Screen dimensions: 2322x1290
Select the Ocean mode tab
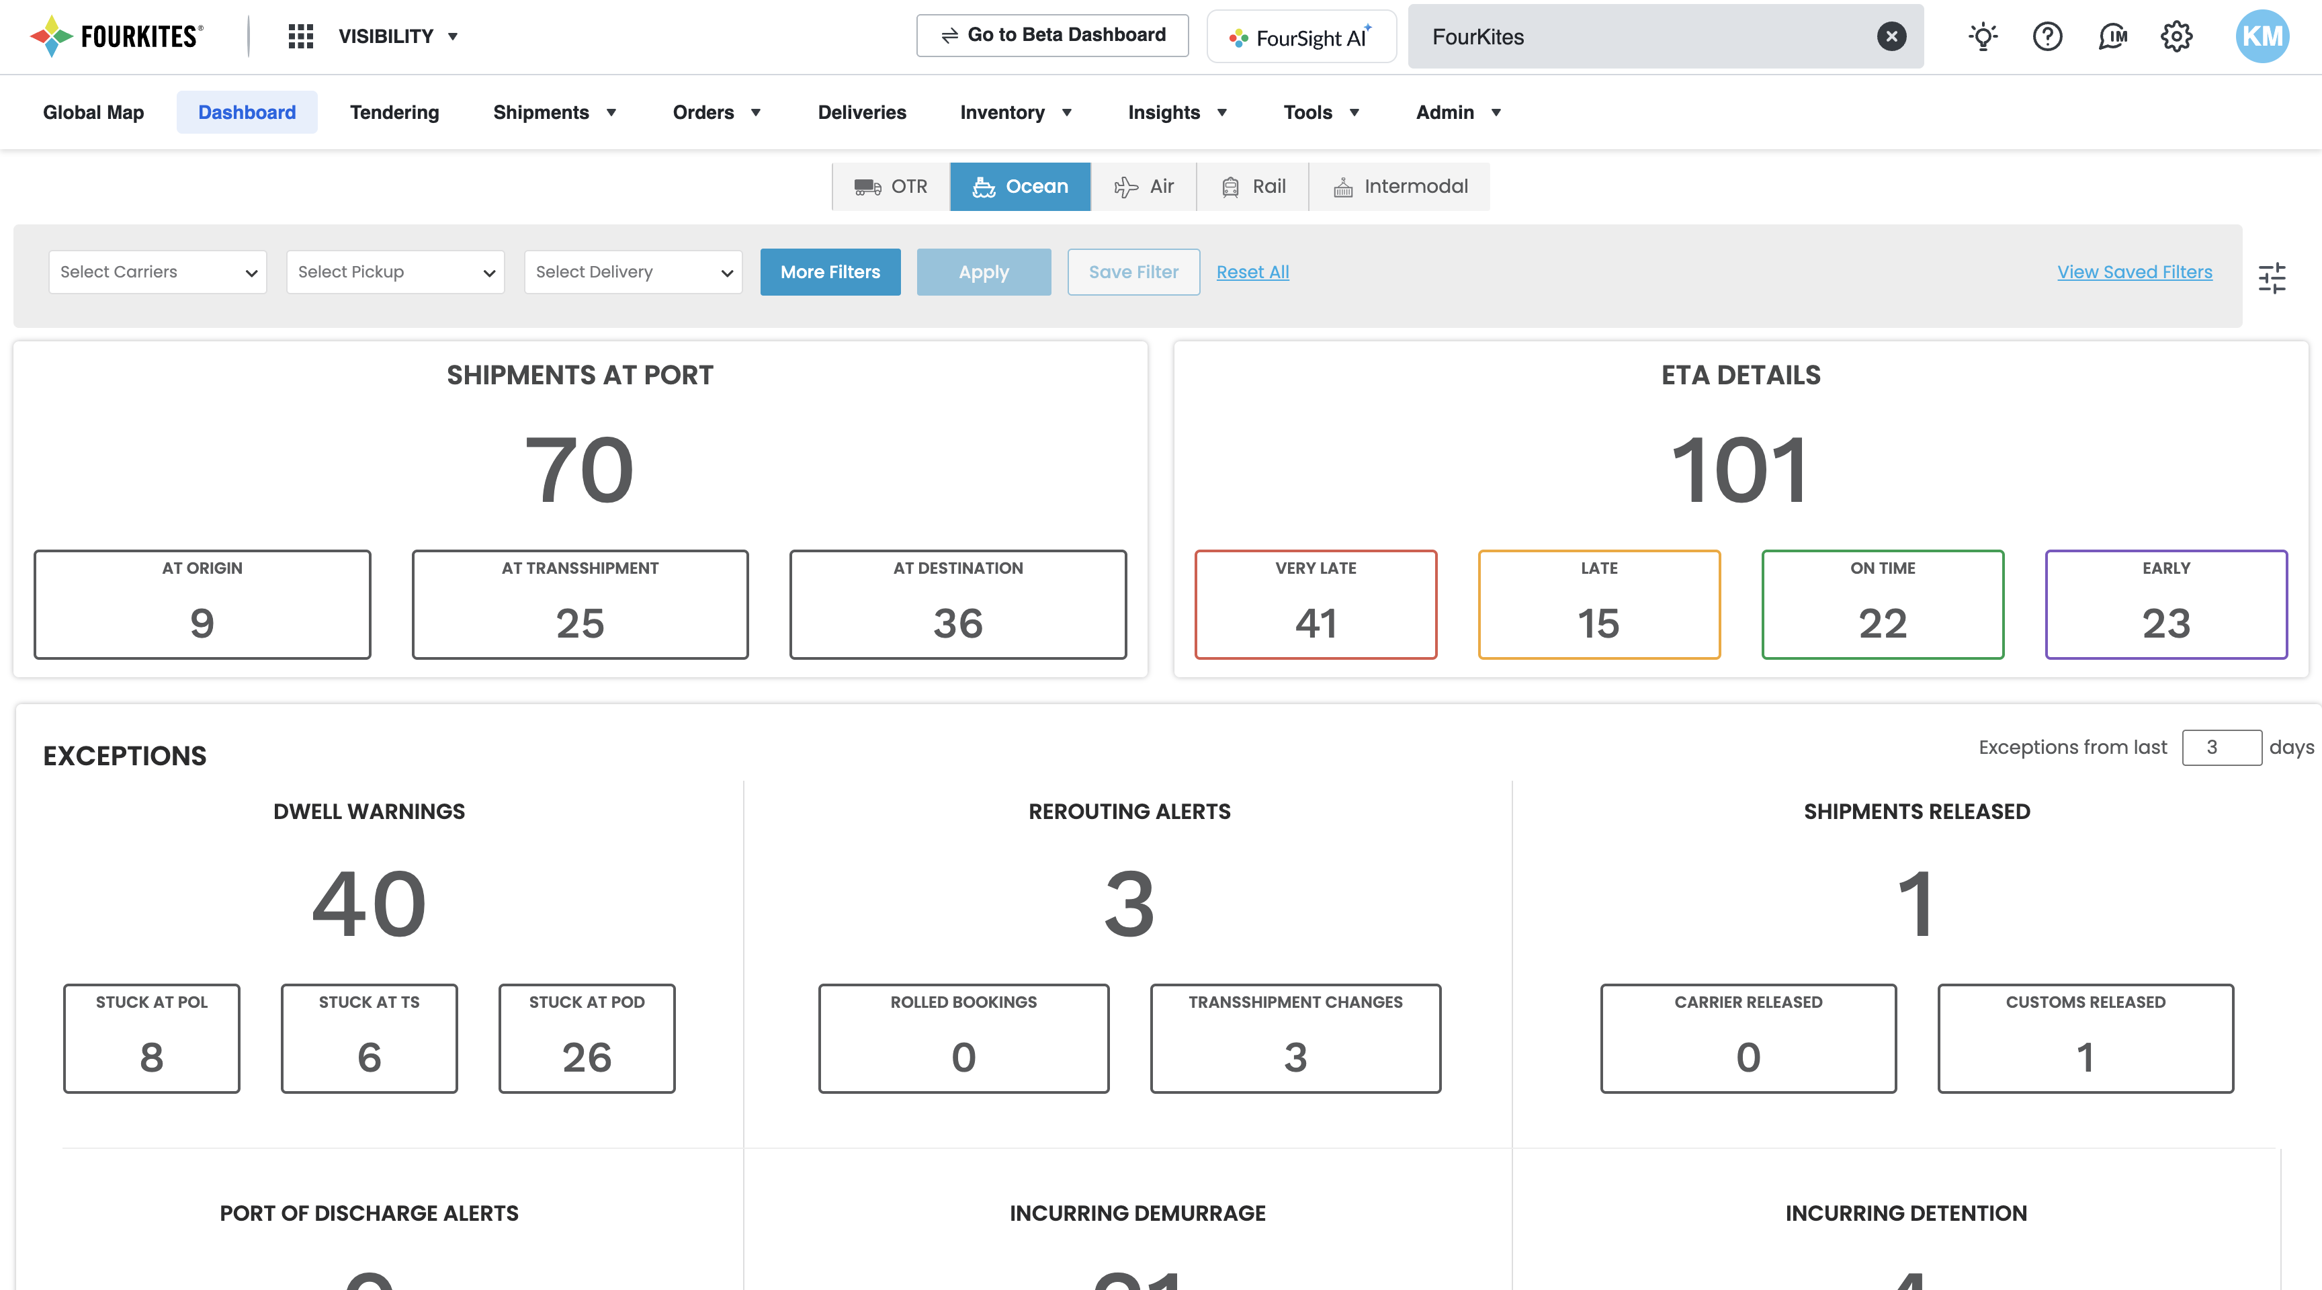(x=1021, y=187)
